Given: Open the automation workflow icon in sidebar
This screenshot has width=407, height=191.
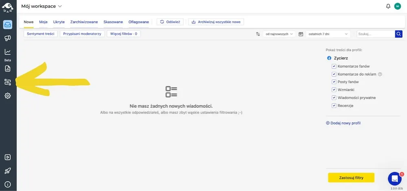Looking at the screenshot, I should tap(7, 82).
